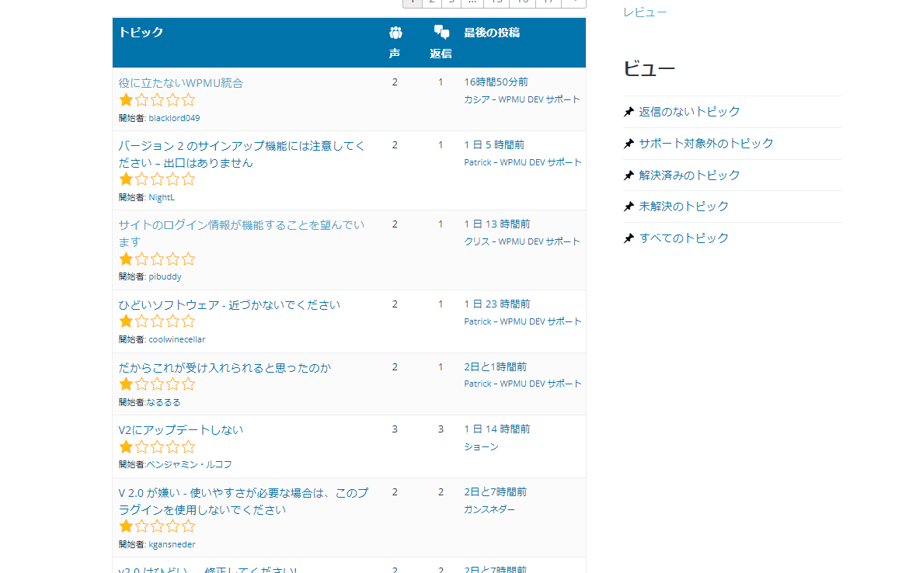Click Patrick – WPMU DEV サポート under 2日と1時間前
Screen dimensions: 916x573
coord(523,384)
